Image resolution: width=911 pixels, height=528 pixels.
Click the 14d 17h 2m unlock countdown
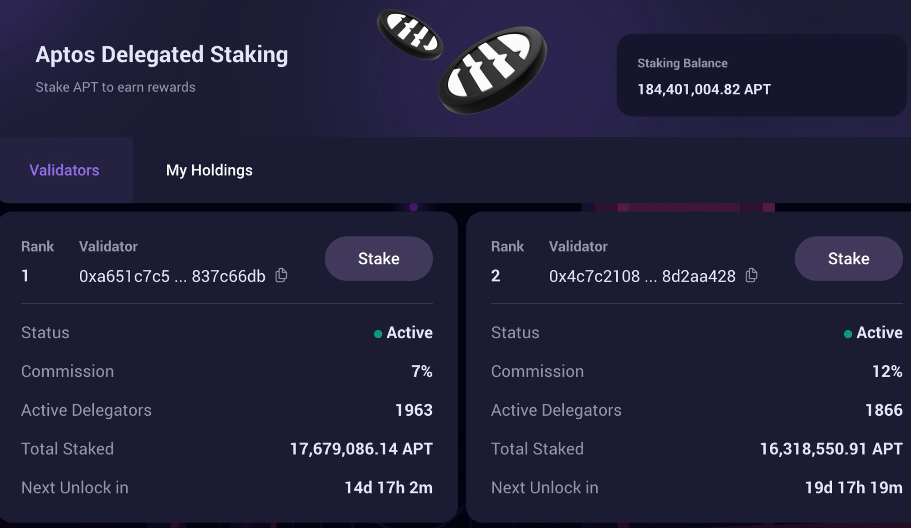coord(388,488)
